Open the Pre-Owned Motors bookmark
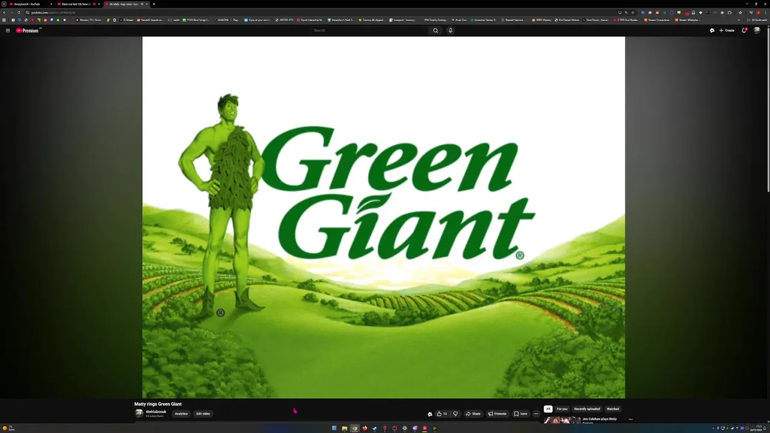770x433 pixels. point(567,20)
